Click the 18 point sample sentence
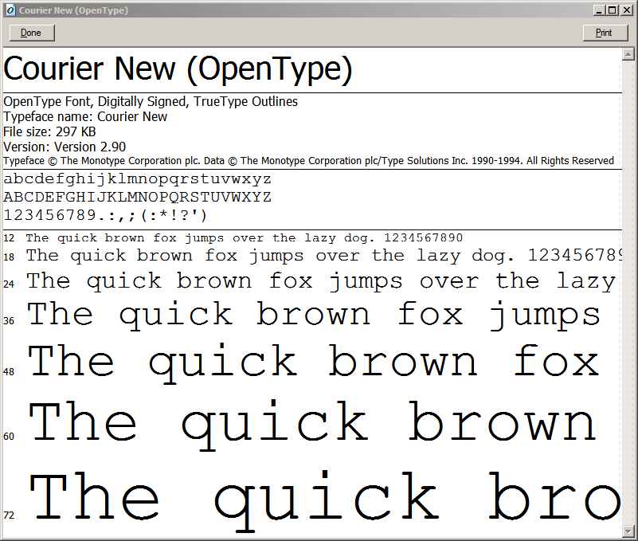Image resolution: width=638 pixels, height=541 pixels. [324, 256]
